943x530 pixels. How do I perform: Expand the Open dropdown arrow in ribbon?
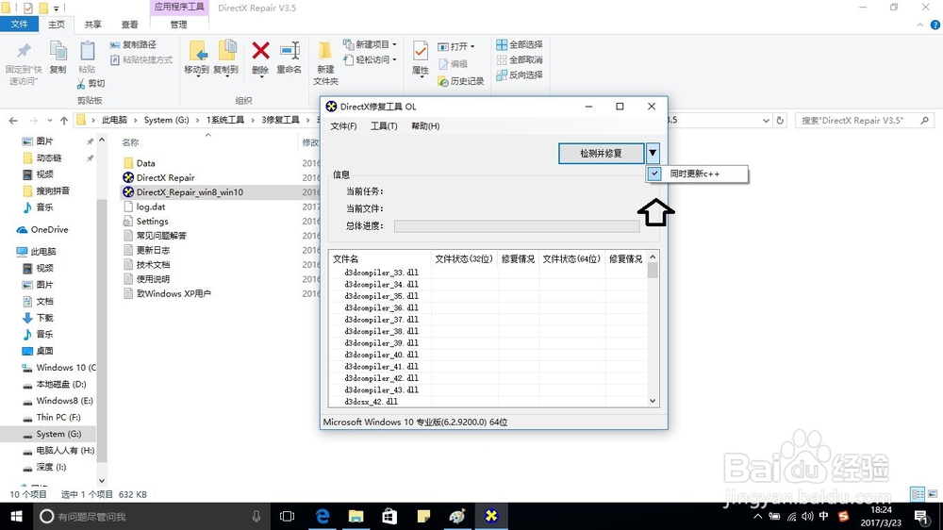tap(472, 46)
